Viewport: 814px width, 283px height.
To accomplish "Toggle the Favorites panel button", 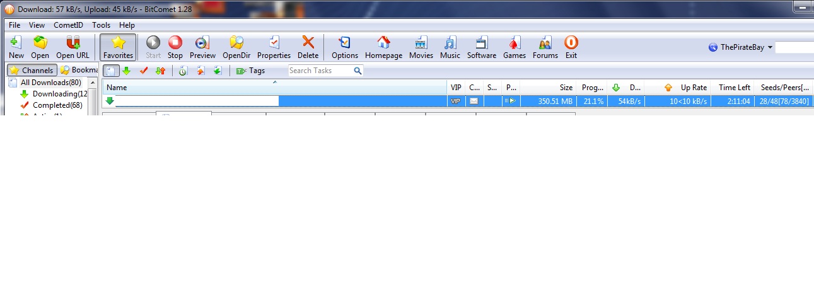I will [x=118, y=47].
